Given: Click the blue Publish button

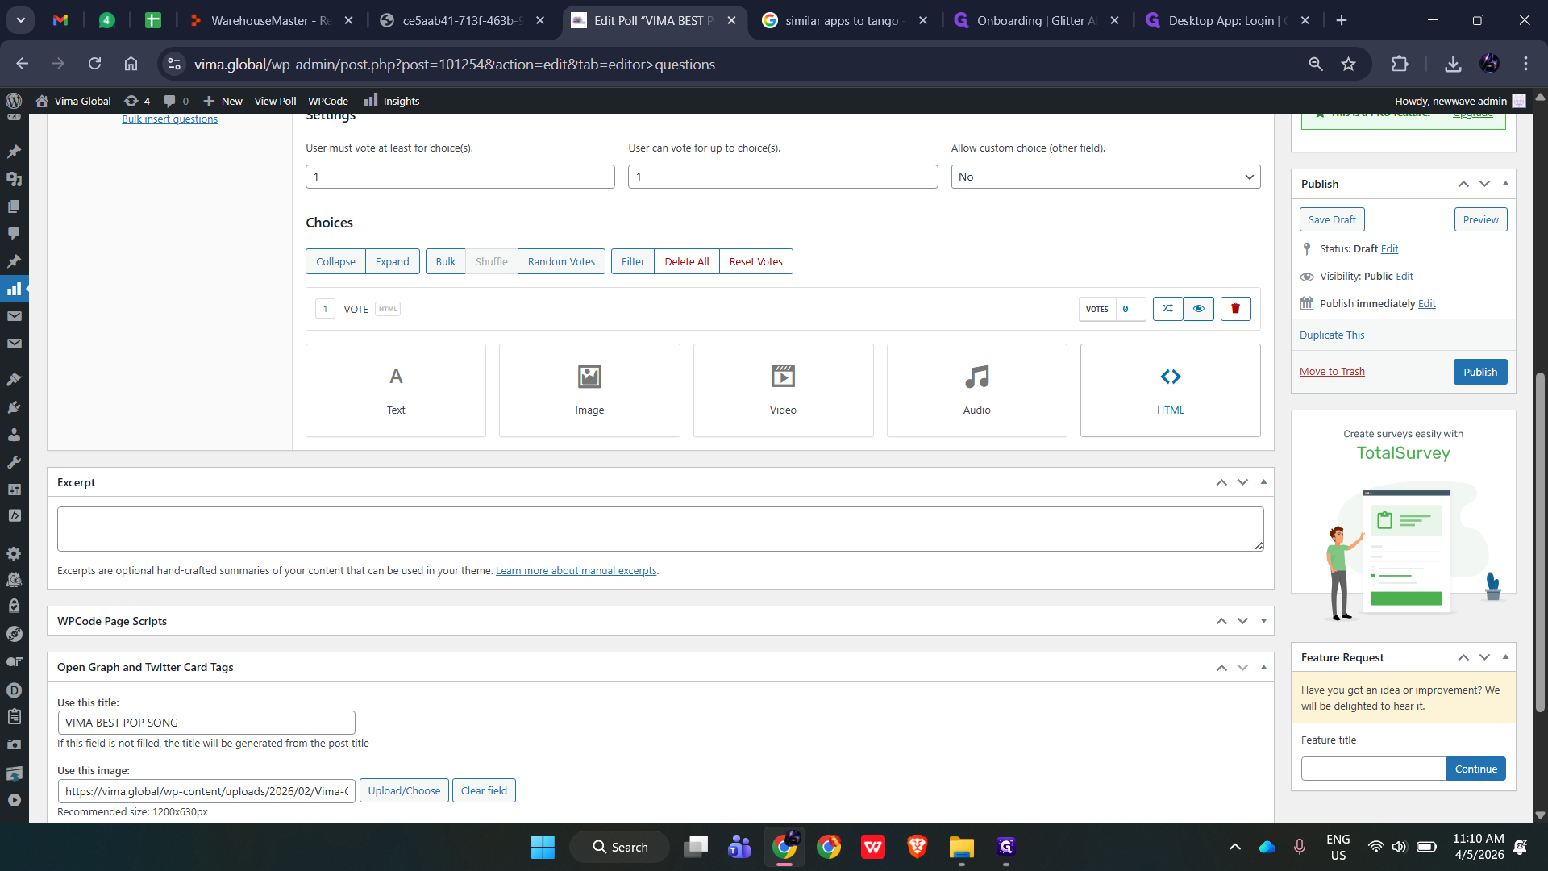Looking at the screenshot, I should pyautogui.click(x=1480, y=372).
